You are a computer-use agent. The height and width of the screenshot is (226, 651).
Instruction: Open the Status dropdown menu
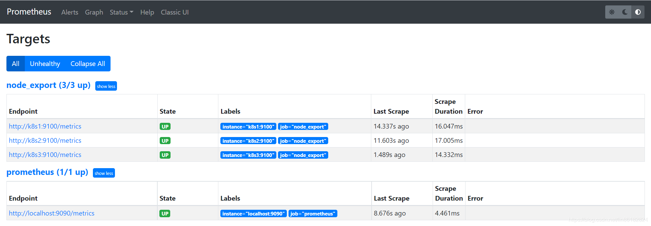[121, 12]
